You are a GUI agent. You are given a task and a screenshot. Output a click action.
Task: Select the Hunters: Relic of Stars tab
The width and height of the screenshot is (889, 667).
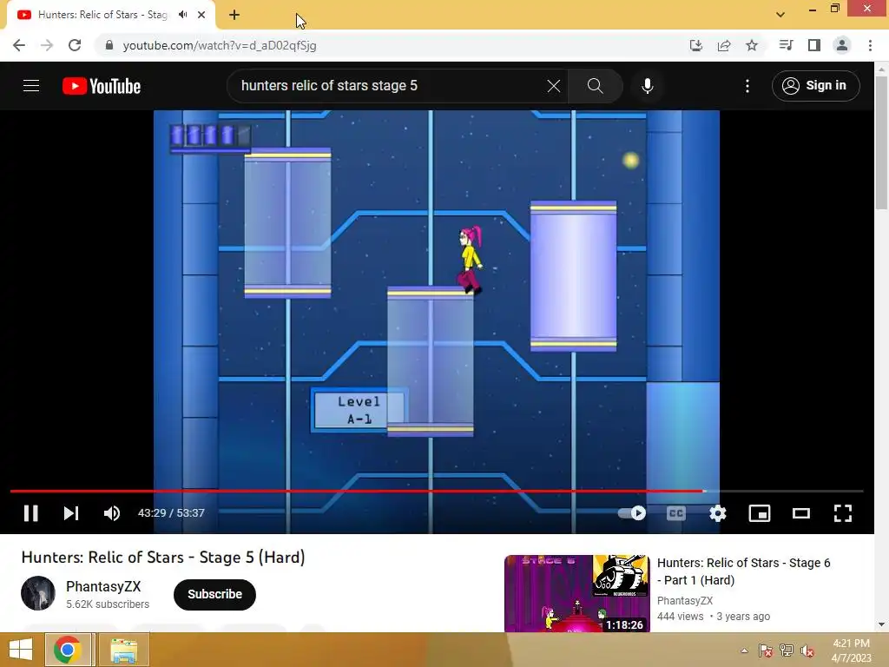(x=102, y=15)
